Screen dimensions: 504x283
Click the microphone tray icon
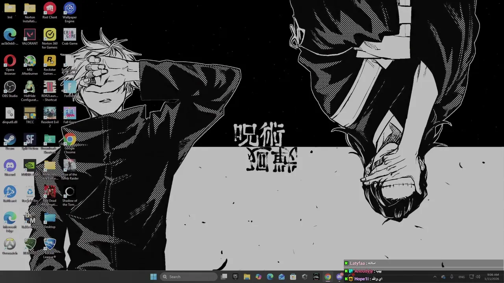point(452,277)
